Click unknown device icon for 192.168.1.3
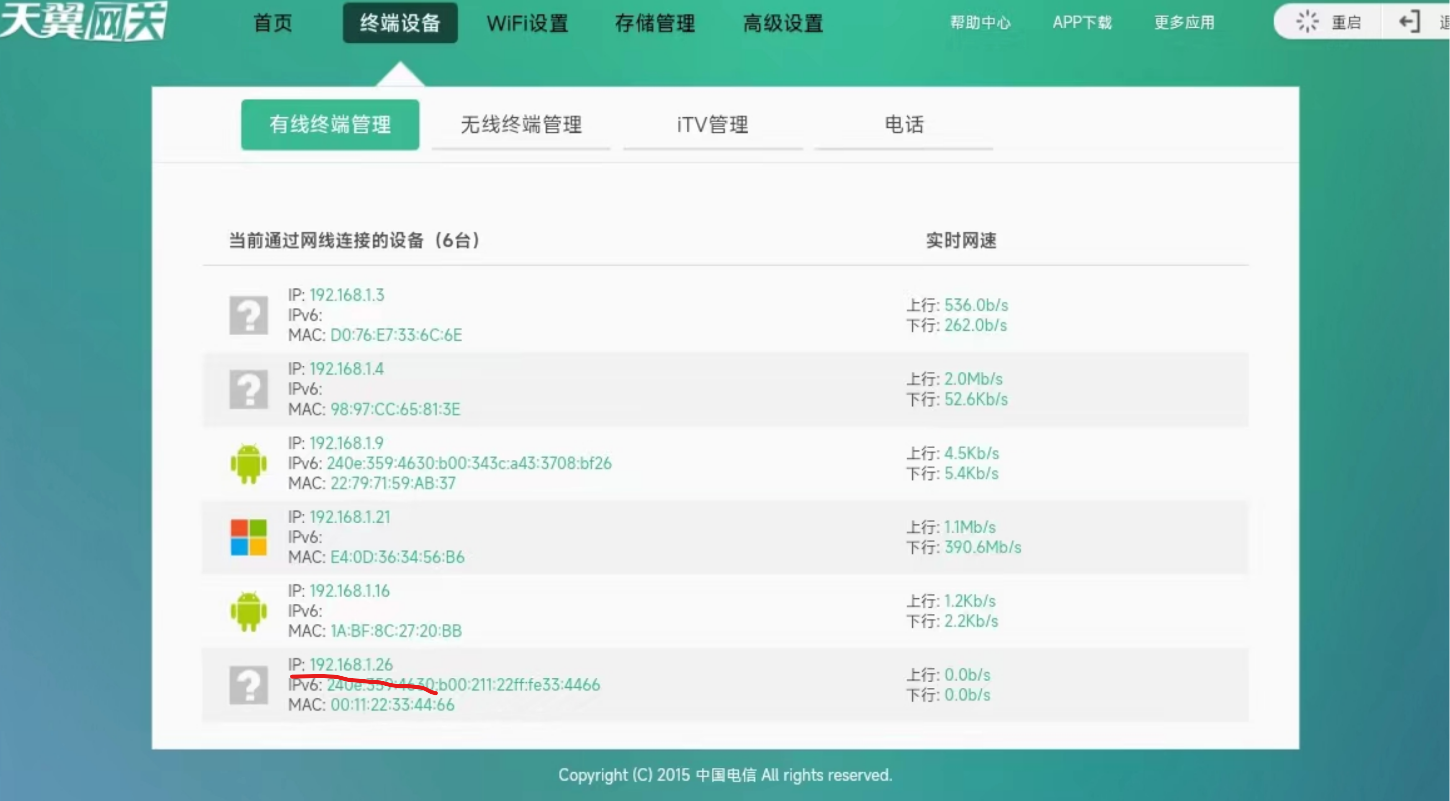1450x801 pixels. [248, 315]
